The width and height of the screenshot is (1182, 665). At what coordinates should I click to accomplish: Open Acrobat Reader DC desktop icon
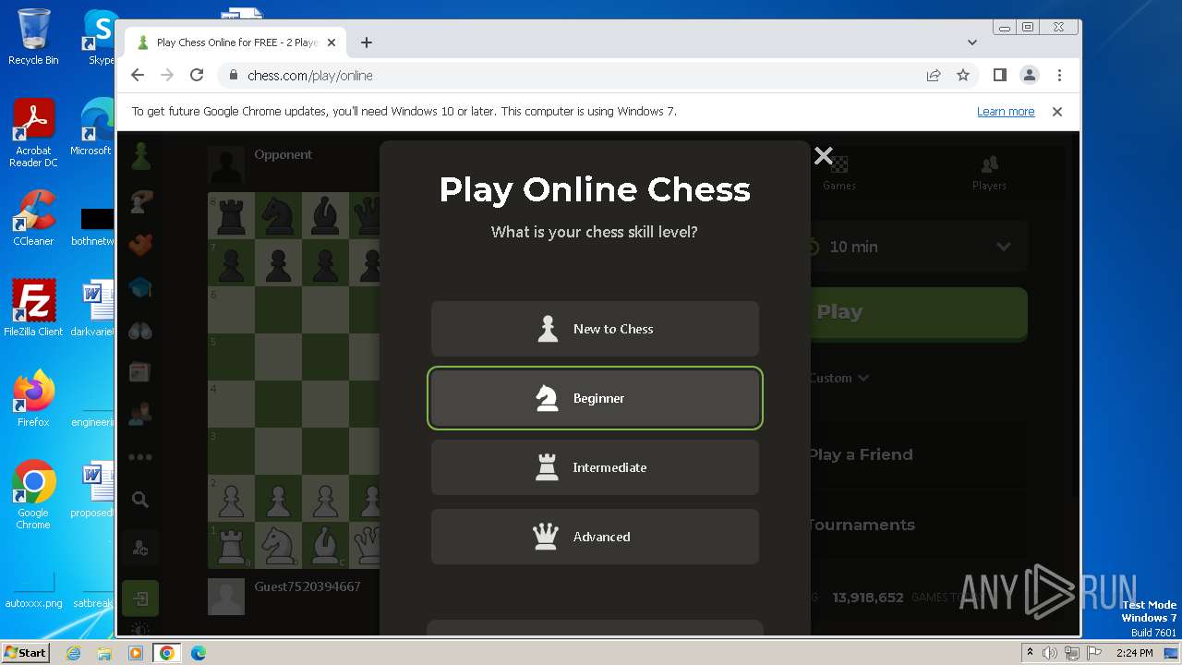(33, 134)
